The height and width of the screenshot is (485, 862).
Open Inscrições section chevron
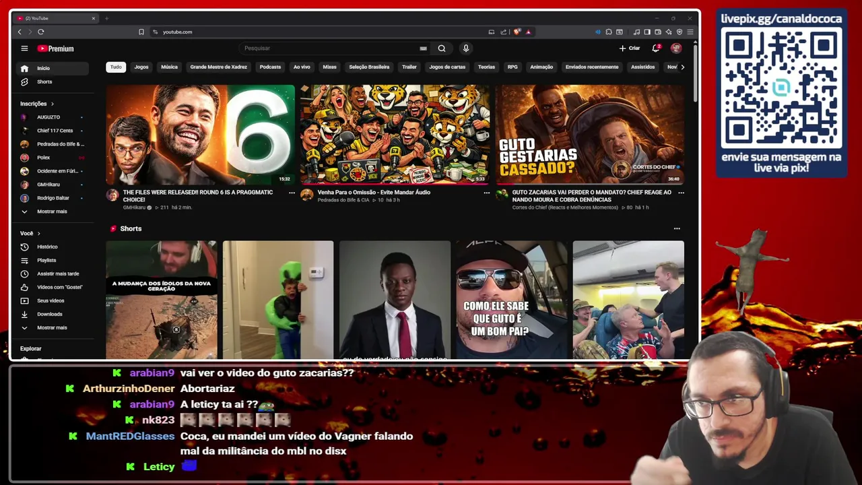(x=52, y=104)
